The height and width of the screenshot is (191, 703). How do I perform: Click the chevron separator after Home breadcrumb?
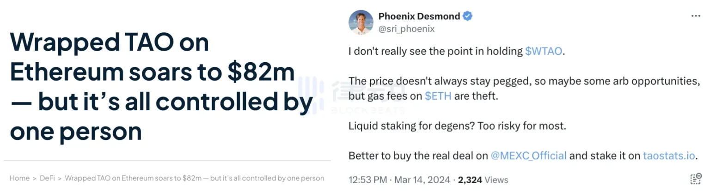[x=35, y=178]
